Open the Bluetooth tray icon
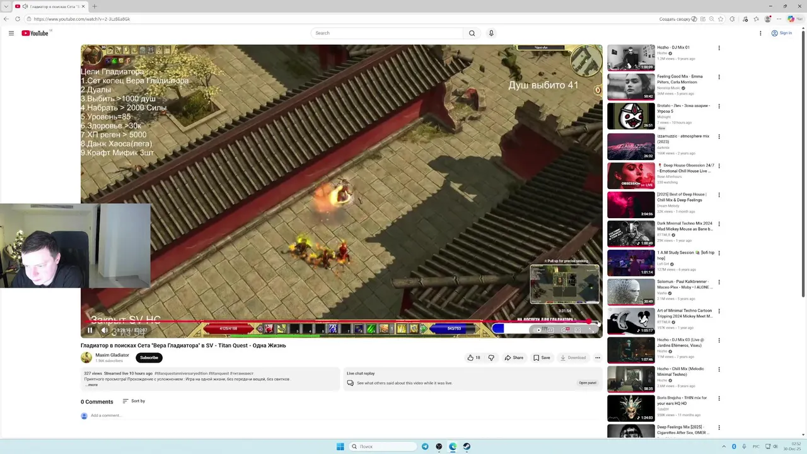807x454 pixels. pos(734,446)
